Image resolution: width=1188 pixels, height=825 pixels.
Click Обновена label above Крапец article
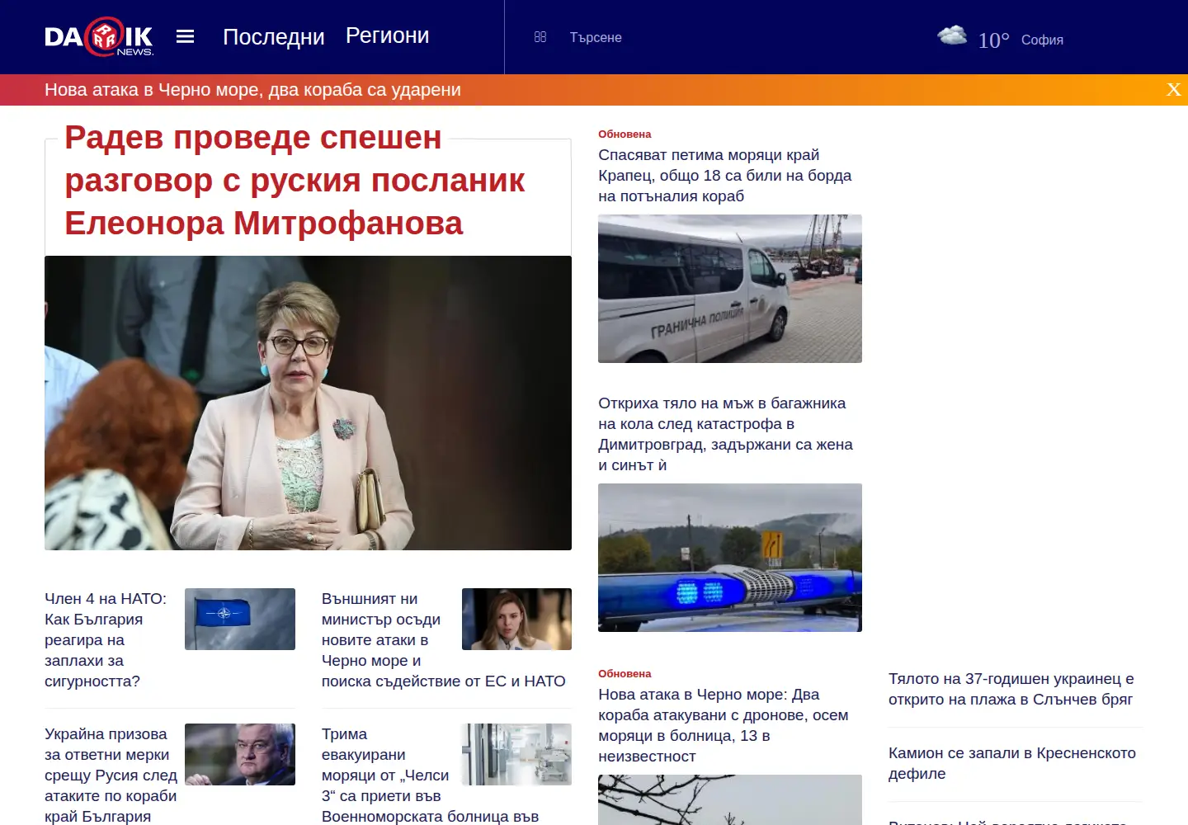click(625, 134)
